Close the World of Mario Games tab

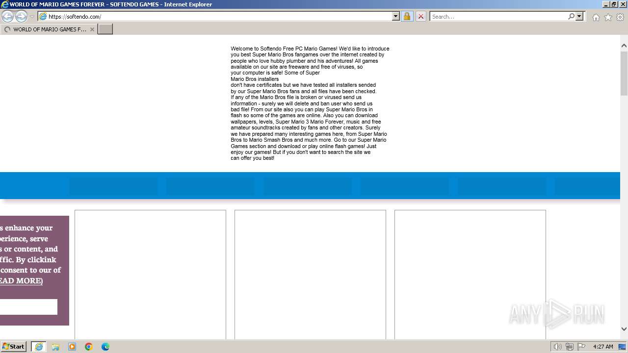pos(92,29)
